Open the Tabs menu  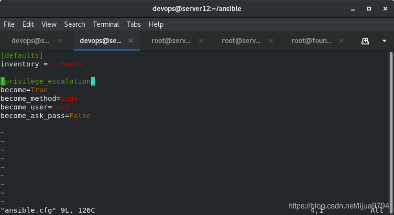tap(134, 24)
